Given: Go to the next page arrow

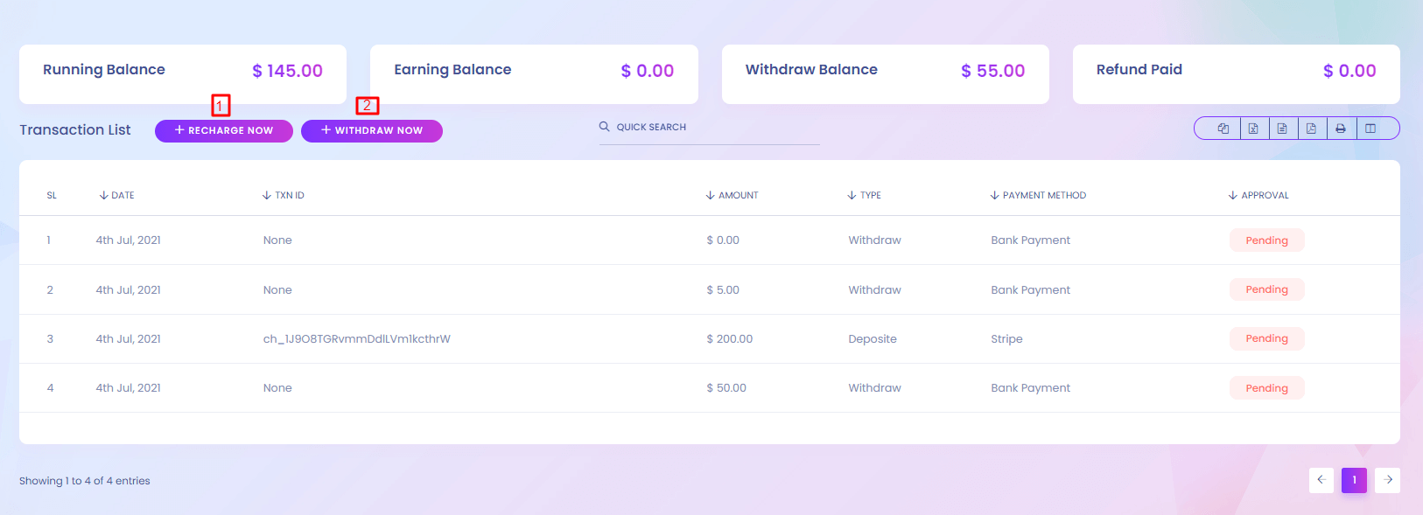Looking at the screenshot, I should (1387, 480).
